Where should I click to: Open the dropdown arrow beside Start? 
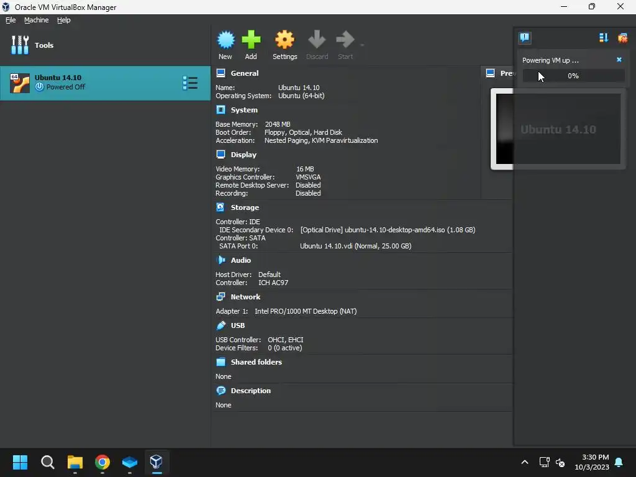(362, 45)
